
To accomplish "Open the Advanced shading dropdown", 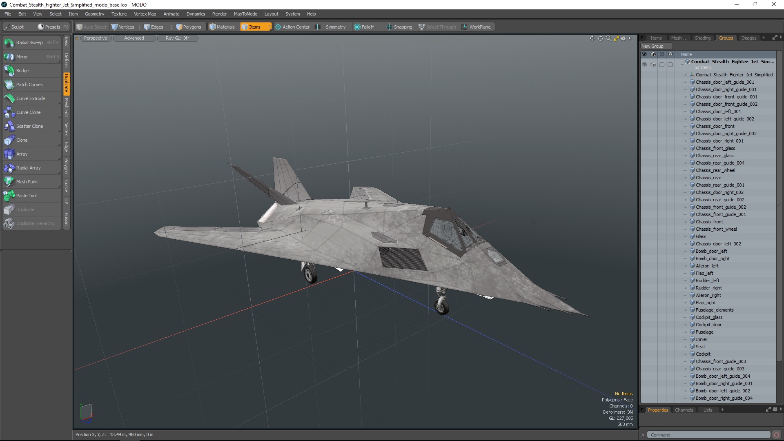I will pyautogui.click(x=134, y=38).
